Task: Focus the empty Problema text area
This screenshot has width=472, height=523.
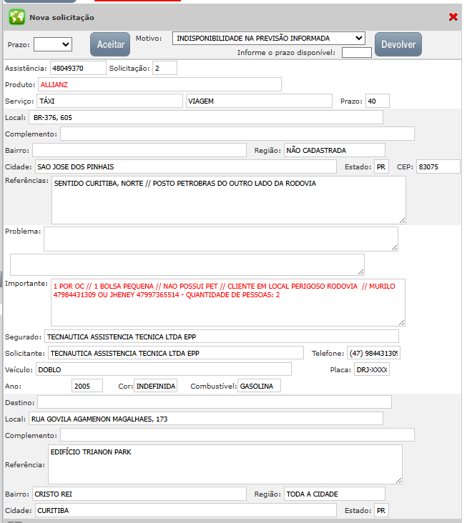Action: (221, 239)
